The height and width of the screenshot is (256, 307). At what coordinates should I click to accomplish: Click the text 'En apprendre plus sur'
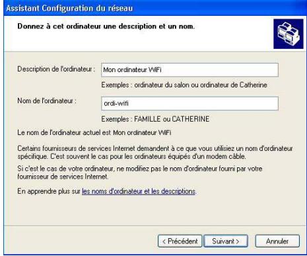point(49,191)
